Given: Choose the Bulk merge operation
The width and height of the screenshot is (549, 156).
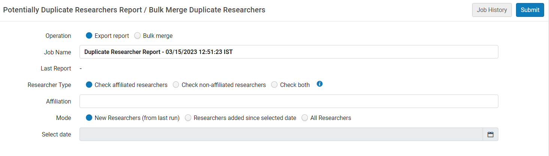Looking at the screenshot, I should coord(138,36).
